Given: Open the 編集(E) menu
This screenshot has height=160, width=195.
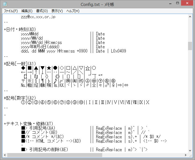Looking at the screenshot, I should (x=27, y=11).
